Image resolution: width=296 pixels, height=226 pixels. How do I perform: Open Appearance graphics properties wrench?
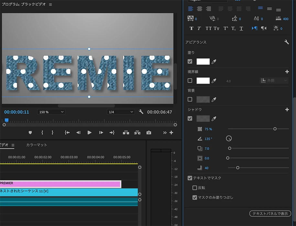click(286, 42)
